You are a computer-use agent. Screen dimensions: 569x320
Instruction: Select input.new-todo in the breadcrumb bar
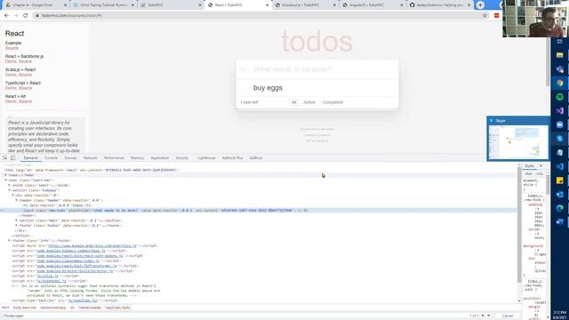pyautogui.click(x=117, y=308)
